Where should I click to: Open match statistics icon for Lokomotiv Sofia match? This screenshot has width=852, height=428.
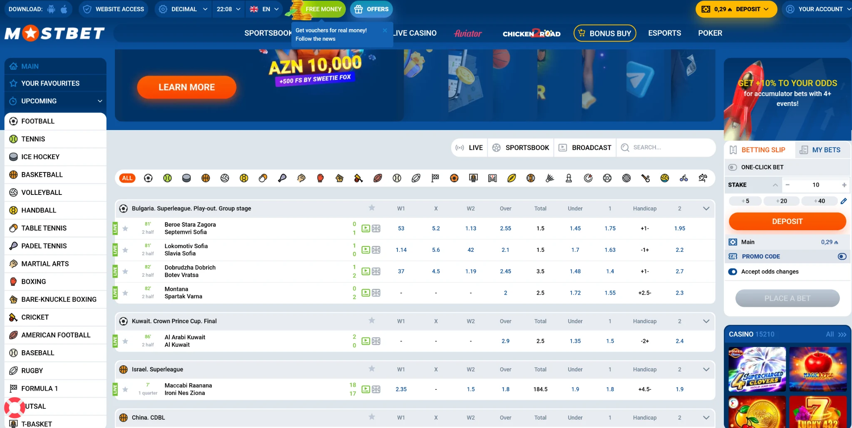point(376,250)
